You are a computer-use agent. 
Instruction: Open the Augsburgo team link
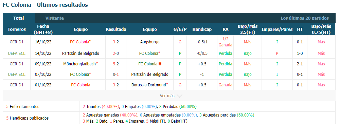(150, 42)
